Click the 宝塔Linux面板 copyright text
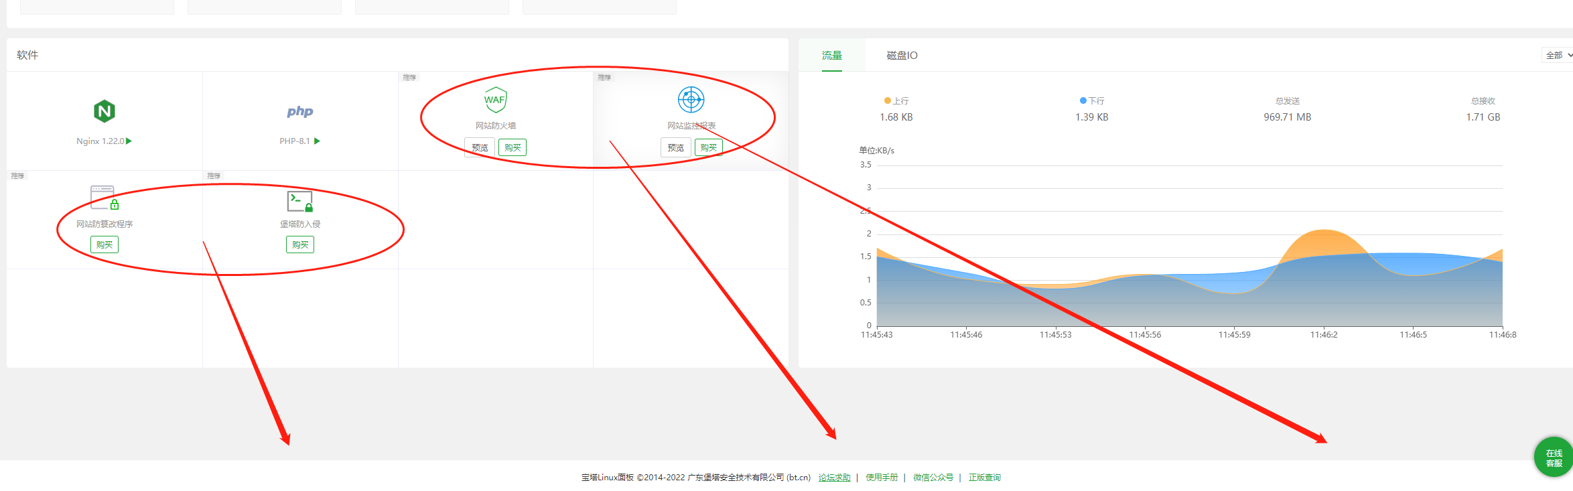Image resolution: width=1573 pixels, height=491 pixels. click(x=696, y=478)
